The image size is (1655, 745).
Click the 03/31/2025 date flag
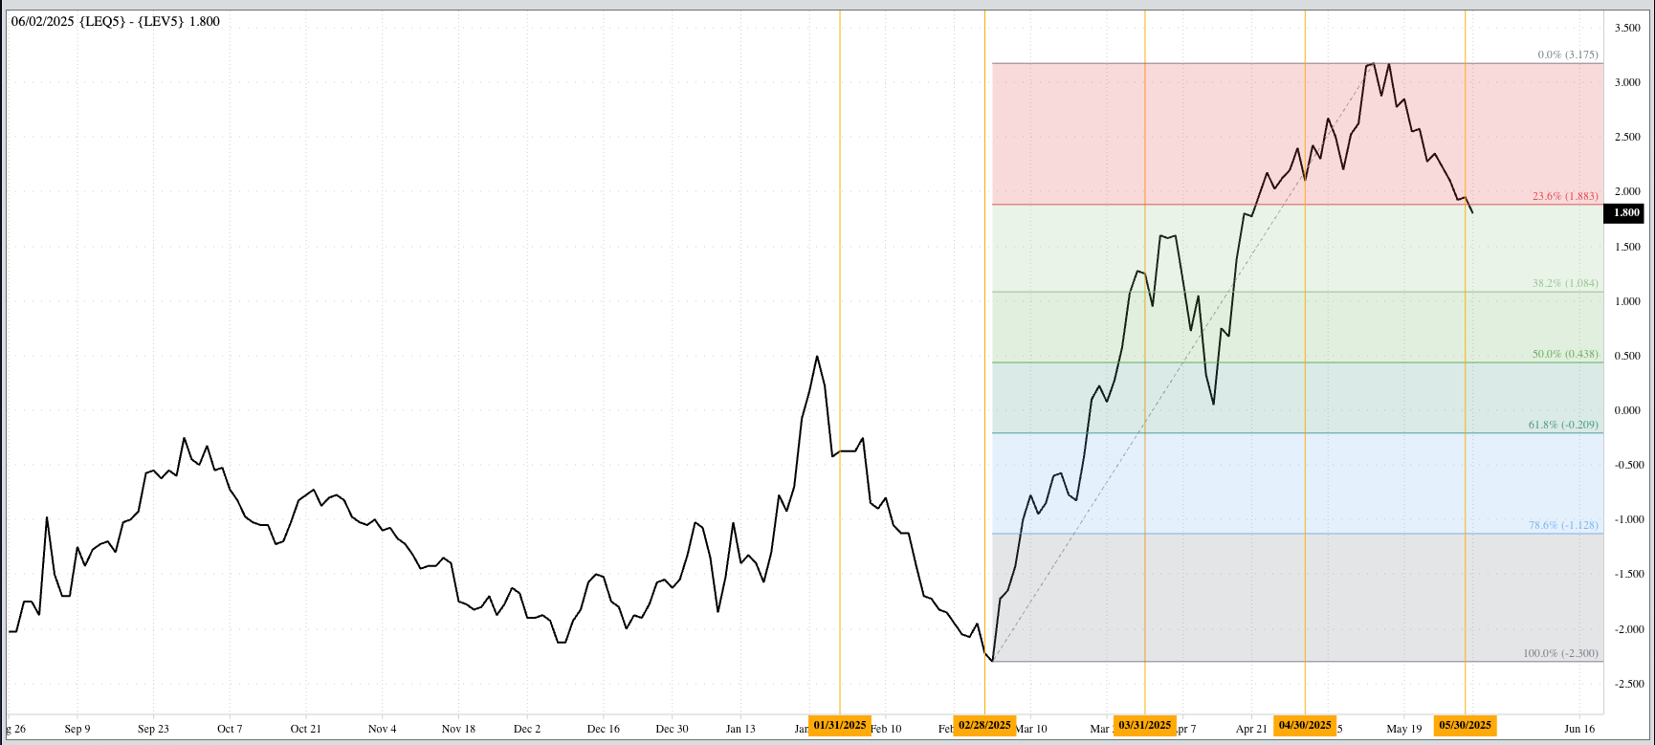(1144, 725)
